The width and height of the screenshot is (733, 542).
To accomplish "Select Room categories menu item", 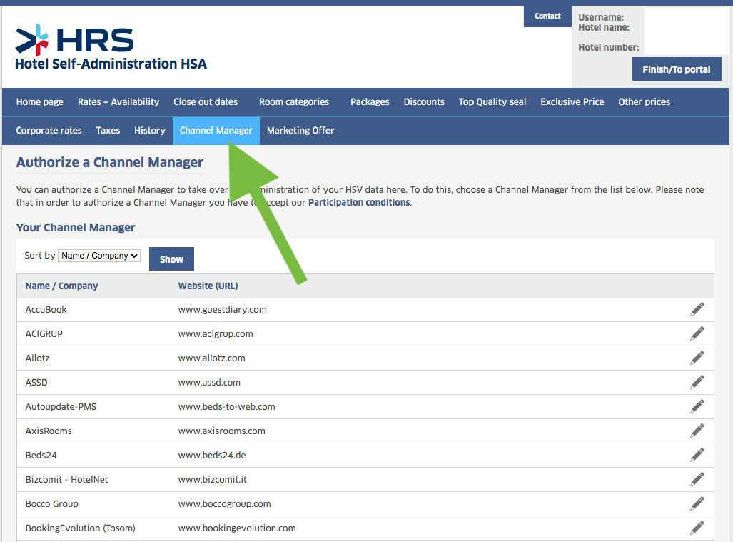I will tap(294, 102).
